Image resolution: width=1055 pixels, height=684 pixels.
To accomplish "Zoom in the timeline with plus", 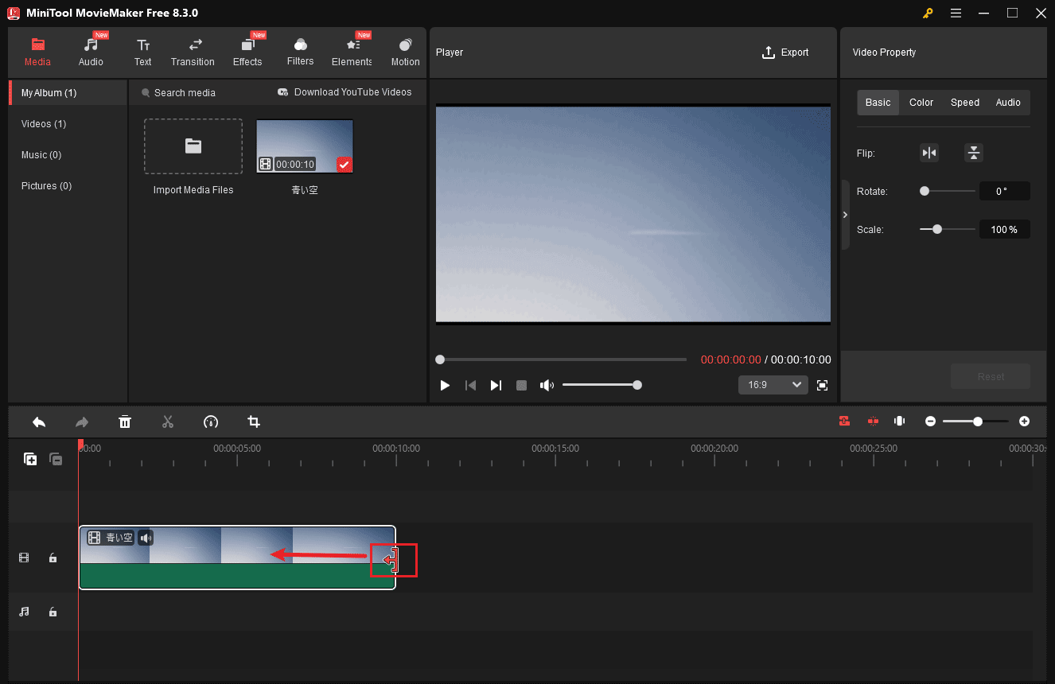I will 1024,421.
